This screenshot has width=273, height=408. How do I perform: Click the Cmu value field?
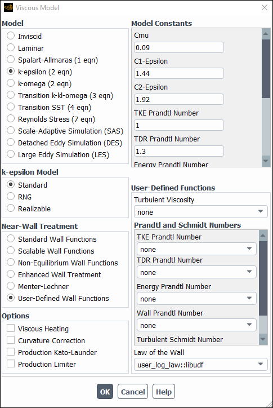click(179, 47)
